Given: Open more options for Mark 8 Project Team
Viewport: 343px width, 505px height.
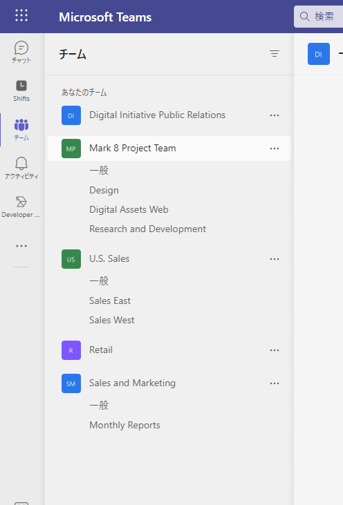Looking at the screenshot, I should click(275, 149).
